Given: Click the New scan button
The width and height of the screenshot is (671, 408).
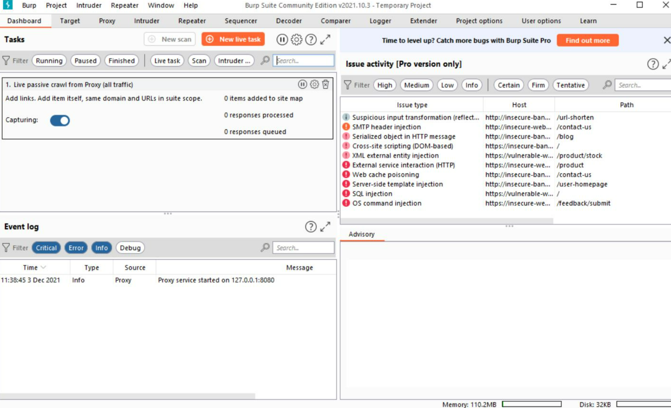Looking at the screenshot, I should pos(170,39).
